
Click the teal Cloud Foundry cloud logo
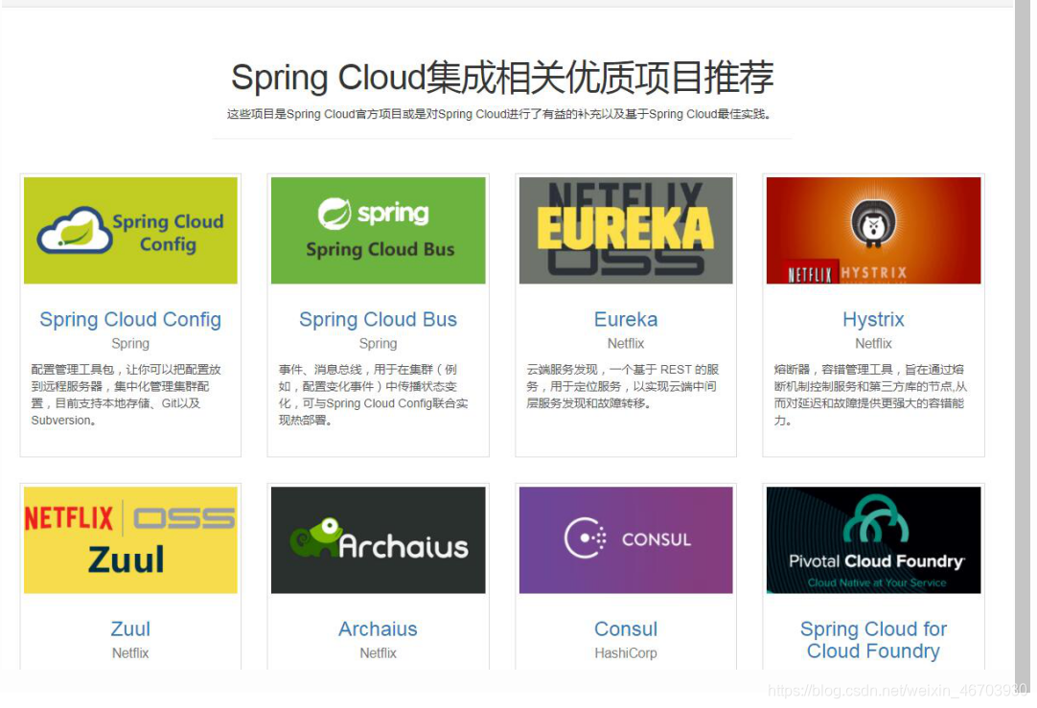(876, 519)
